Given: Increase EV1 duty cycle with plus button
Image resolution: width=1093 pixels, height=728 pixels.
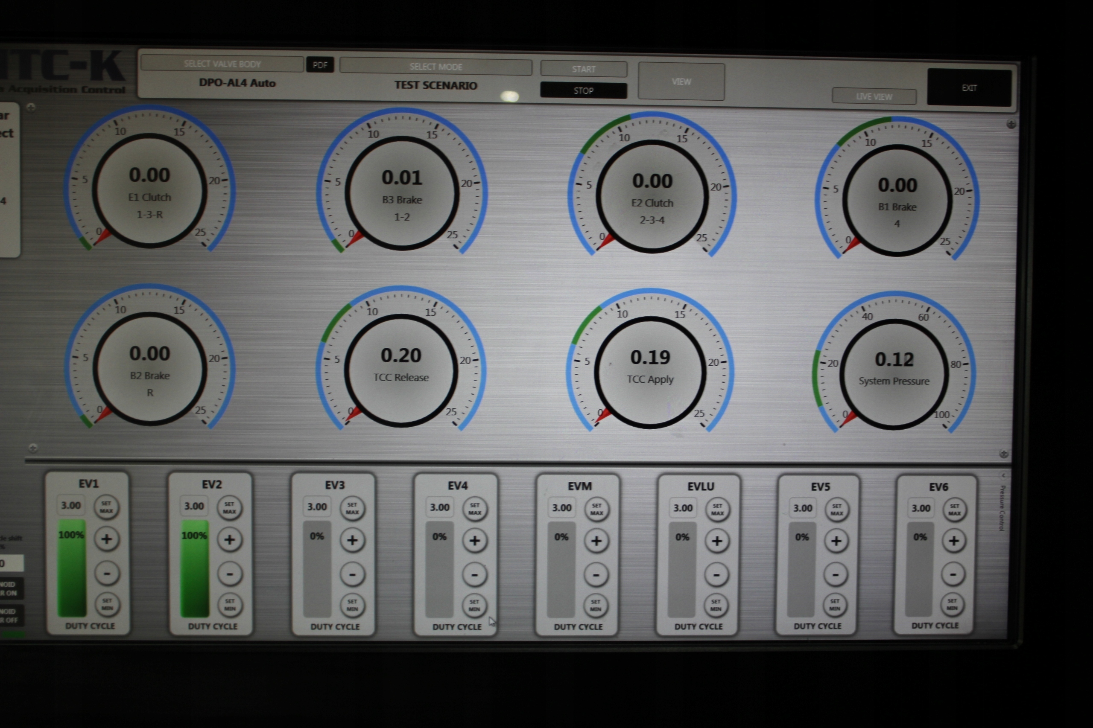Looking at the screenshot, I should click(106, 539).
